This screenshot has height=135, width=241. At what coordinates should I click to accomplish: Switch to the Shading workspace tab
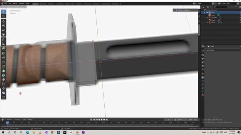coord(79,4)
